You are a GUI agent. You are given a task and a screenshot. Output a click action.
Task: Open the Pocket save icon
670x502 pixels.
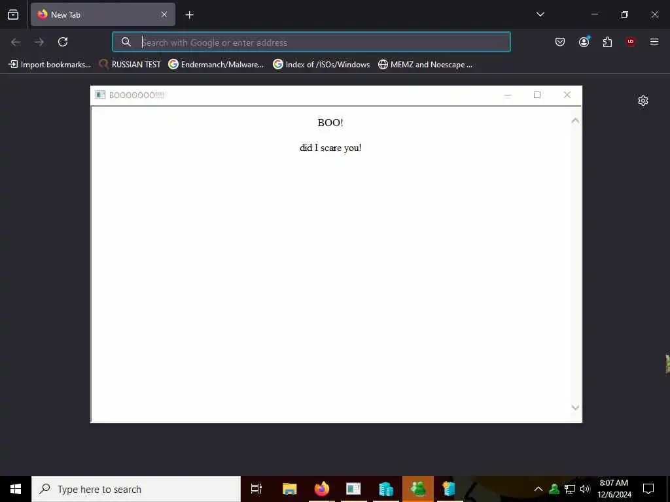click(x=560, y=42)
